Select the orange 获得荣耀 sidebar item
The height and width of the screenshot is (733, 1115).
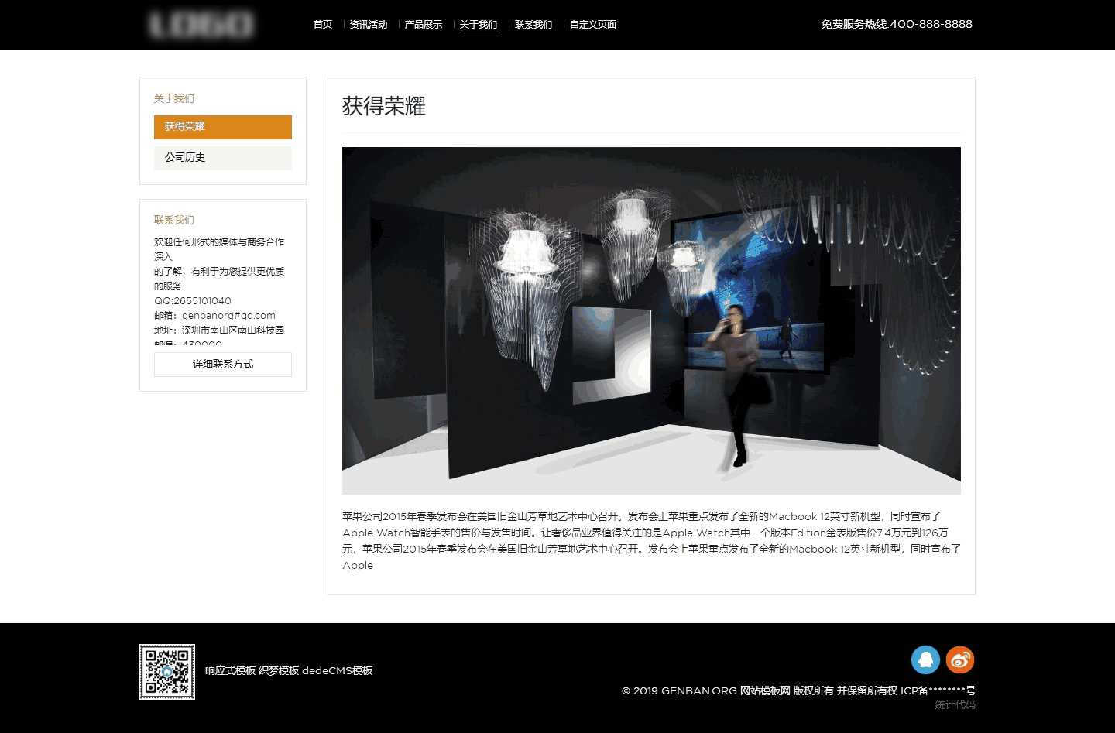223,127
